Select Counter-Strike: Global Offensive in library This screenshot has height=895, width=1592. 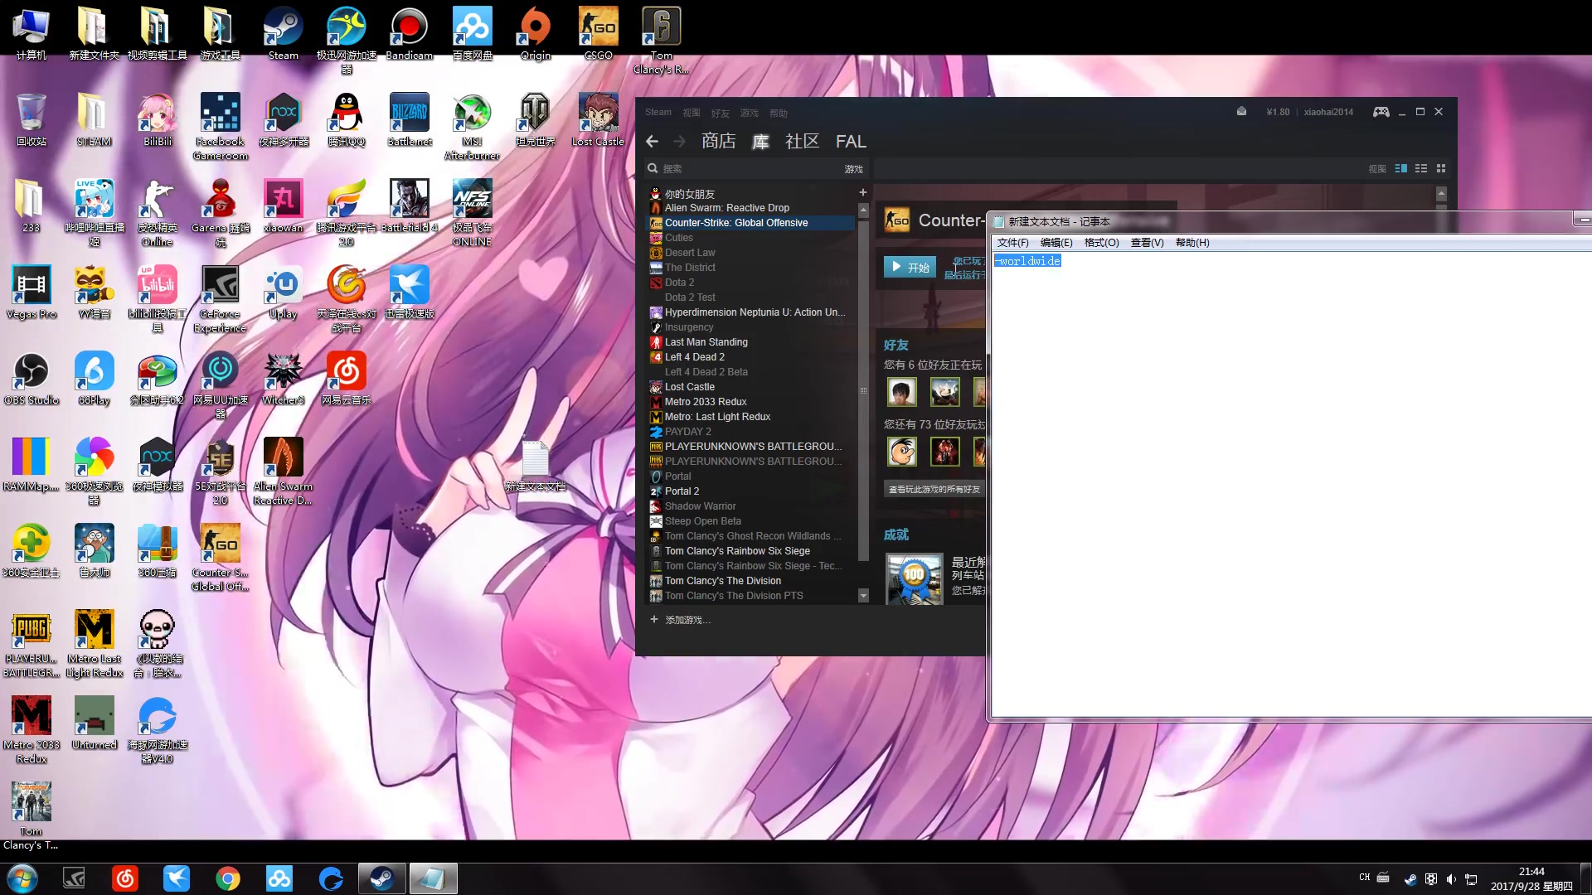[750, 223]
